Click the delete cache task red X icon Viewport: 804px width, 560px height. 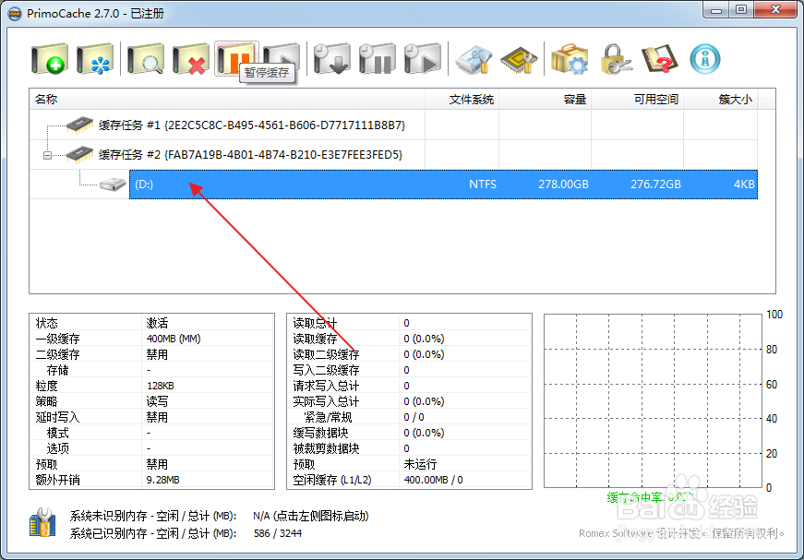click(x=190, y=59)
